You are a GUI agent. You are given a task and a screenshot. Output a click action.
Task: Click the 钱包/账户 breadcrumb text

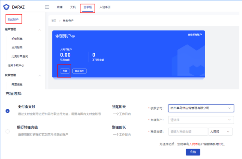(x=68, y=20)
